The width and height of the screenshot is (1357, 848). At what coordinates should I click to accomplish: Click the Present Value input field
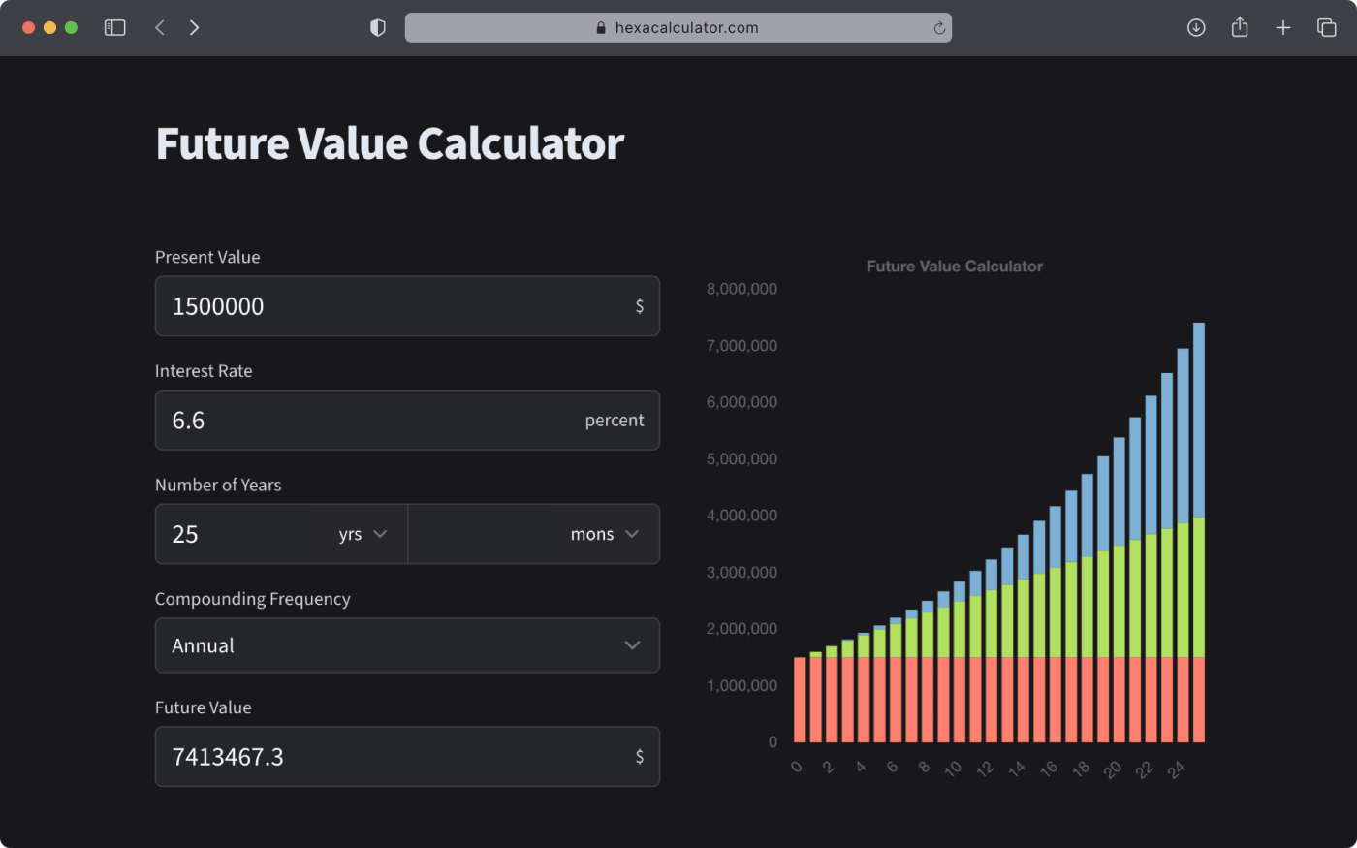407,306
